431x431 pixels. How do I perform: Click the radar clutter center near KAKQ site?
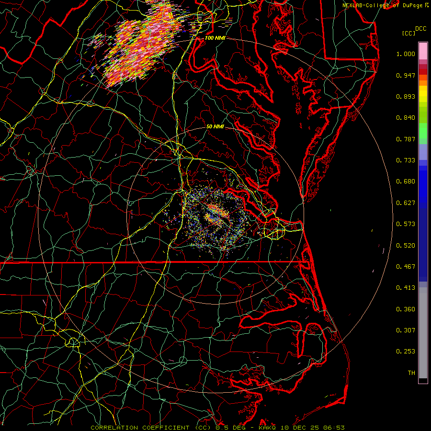(x=215, y=216)
